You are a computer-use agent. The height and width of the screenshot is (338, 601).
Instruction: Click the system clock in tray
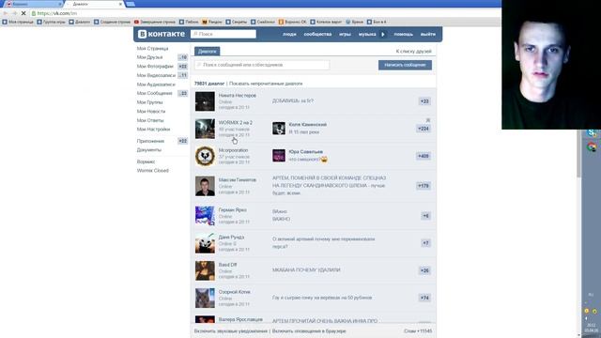tap(591, 328)
